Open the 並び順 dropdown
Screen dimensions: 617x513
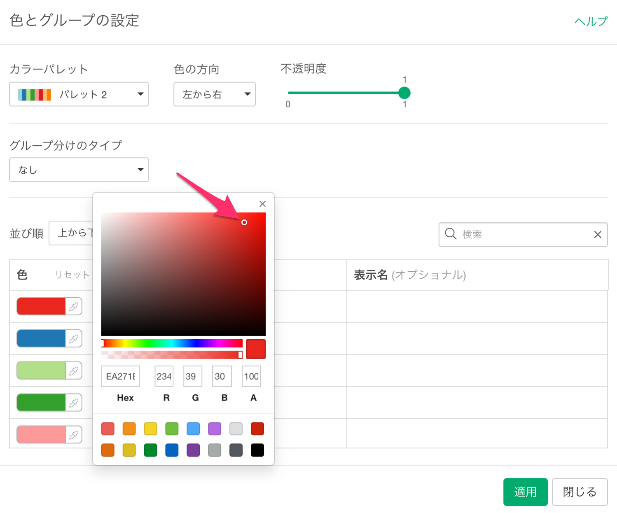point(71,233)
